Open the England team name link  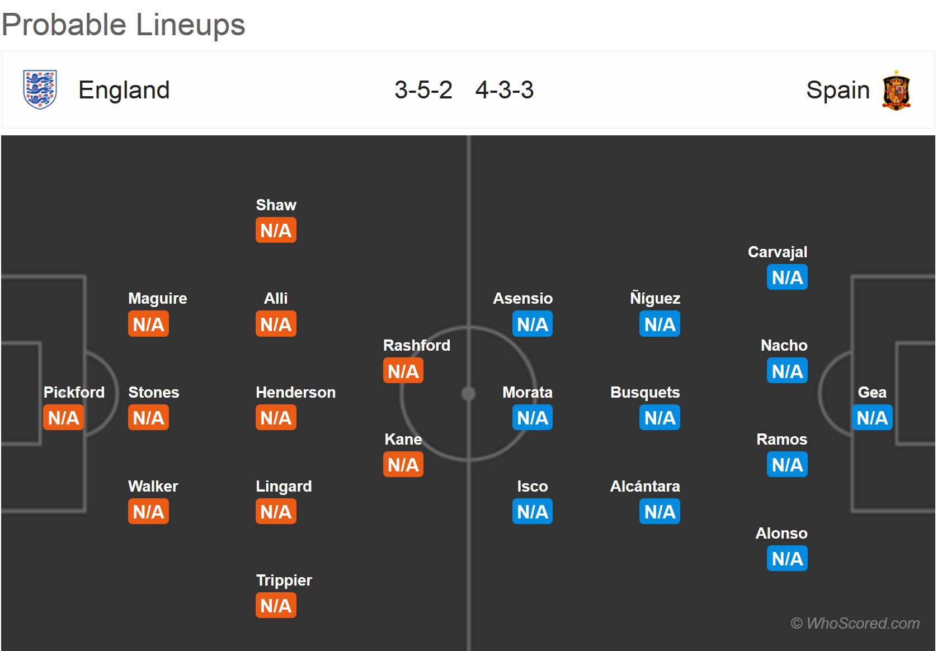(x=124, y=90)
